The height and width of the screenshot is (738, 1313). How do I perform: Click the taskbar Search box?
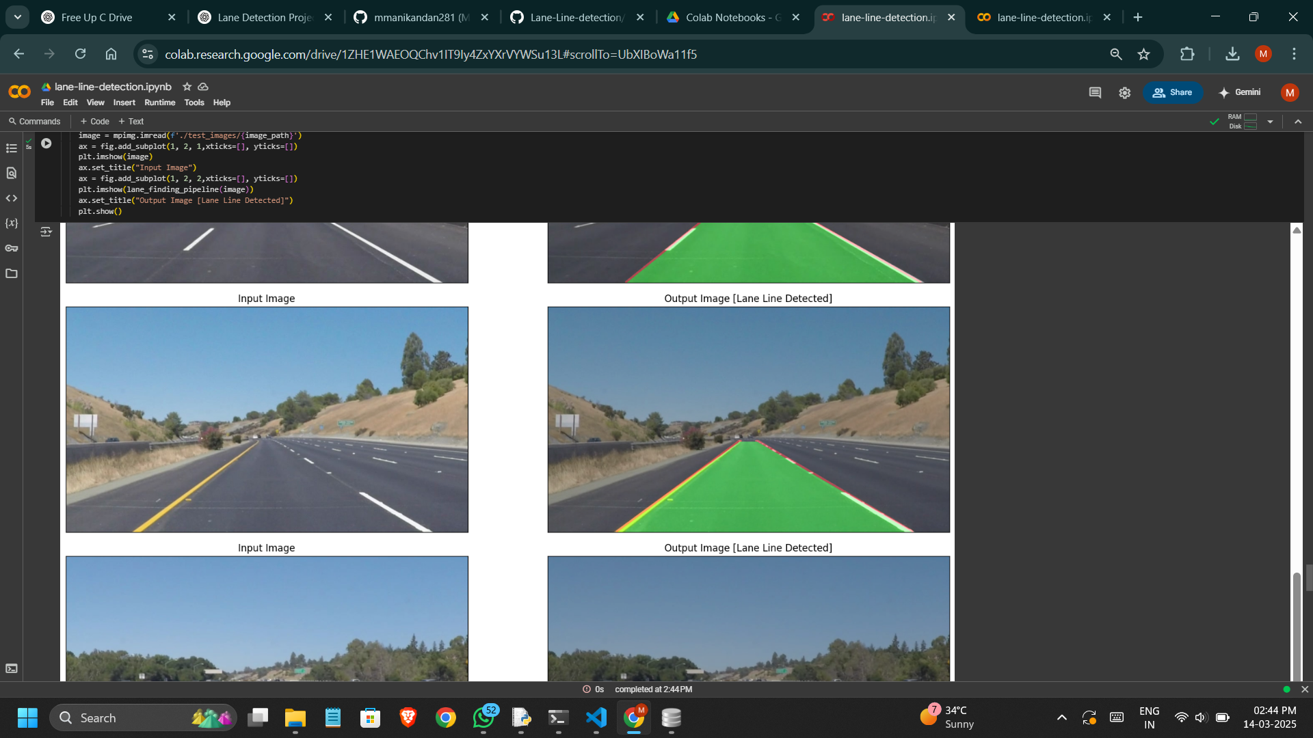tap(143, 717)
